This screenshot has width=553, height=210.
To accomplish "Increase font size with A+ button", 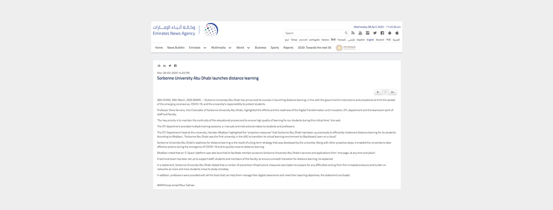I will pyautogui.click(x=393, y=92).
